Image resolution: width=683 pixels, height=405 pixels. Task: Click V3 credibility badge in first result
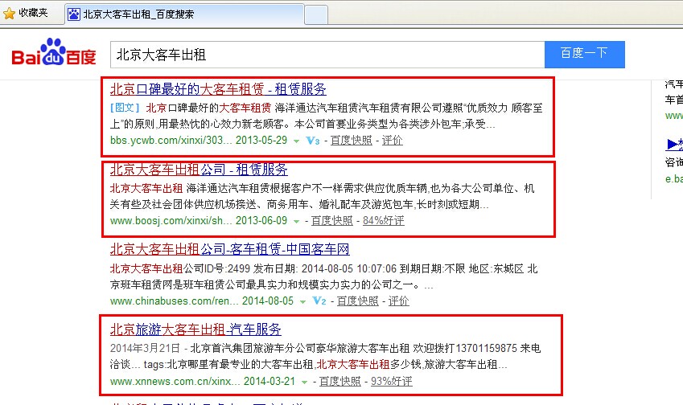pyautogui.click(x=313, y=141)
